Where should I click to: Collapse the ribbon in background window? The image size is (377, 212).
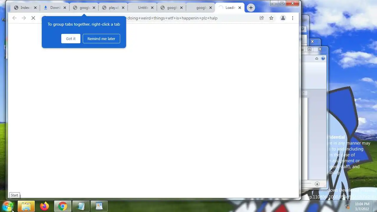317,58
